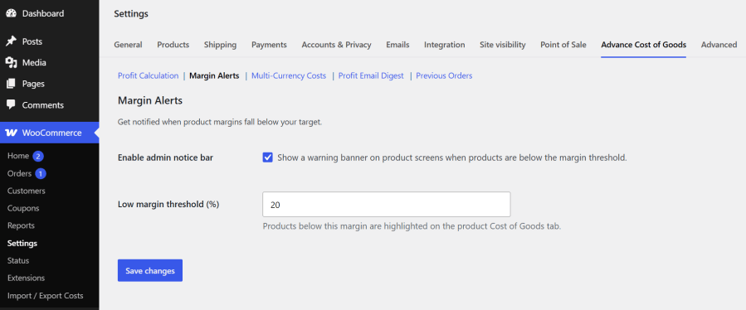The height and width of the screenshot is (310, 746).
Task: Open the Coupons submenu item
Action: point(23,208)
